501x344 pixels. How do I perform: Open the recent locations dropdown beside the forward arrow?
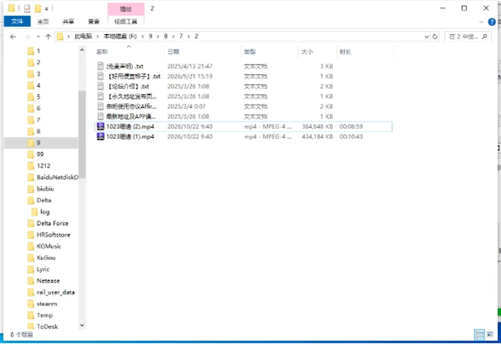[38, 37]
